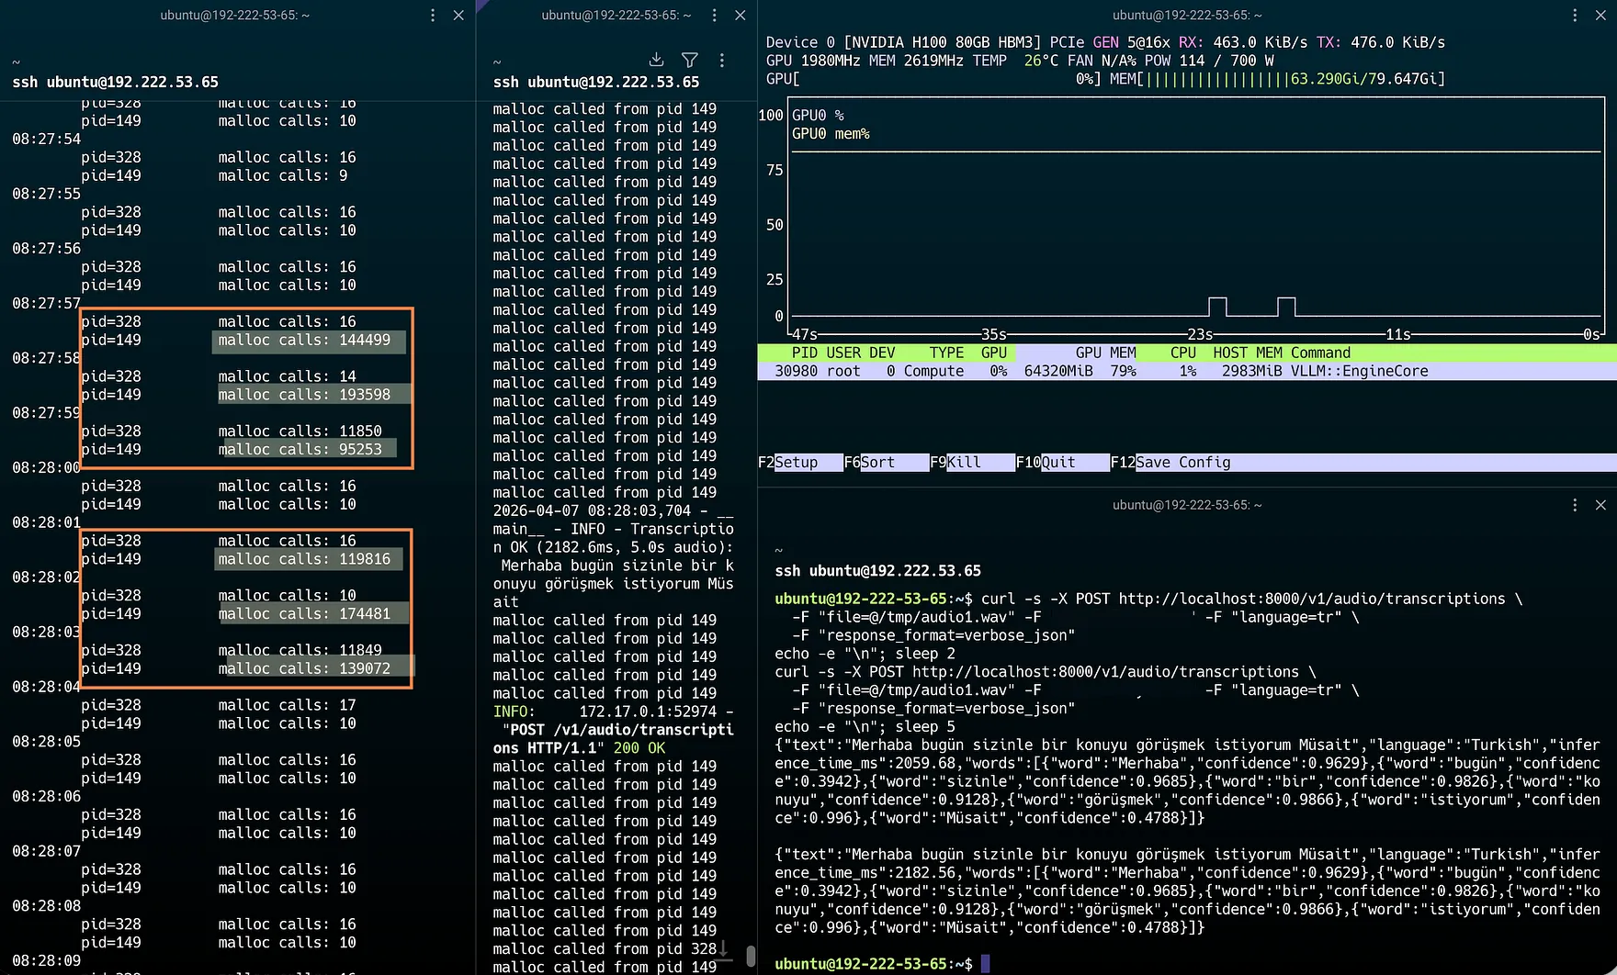Click the middle pane's vertical scrollbar thumb

(x=751, y=956)
